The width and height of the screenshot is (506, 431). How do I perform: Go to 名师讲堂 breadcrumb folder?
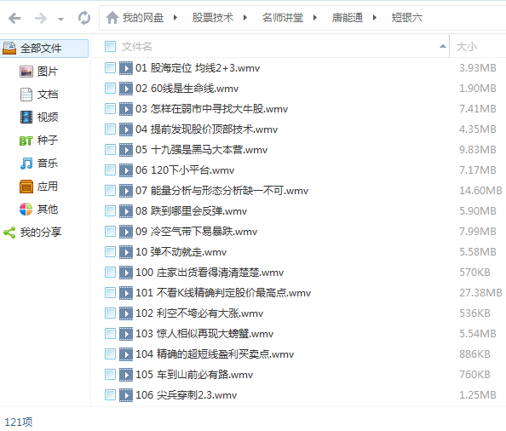[x=283, y=17]
